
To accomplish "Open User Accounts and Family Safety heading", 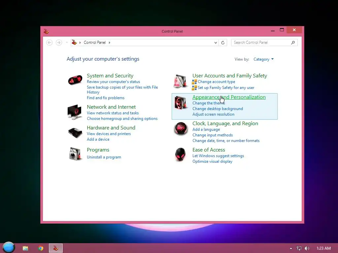I will tap(230, 76).
